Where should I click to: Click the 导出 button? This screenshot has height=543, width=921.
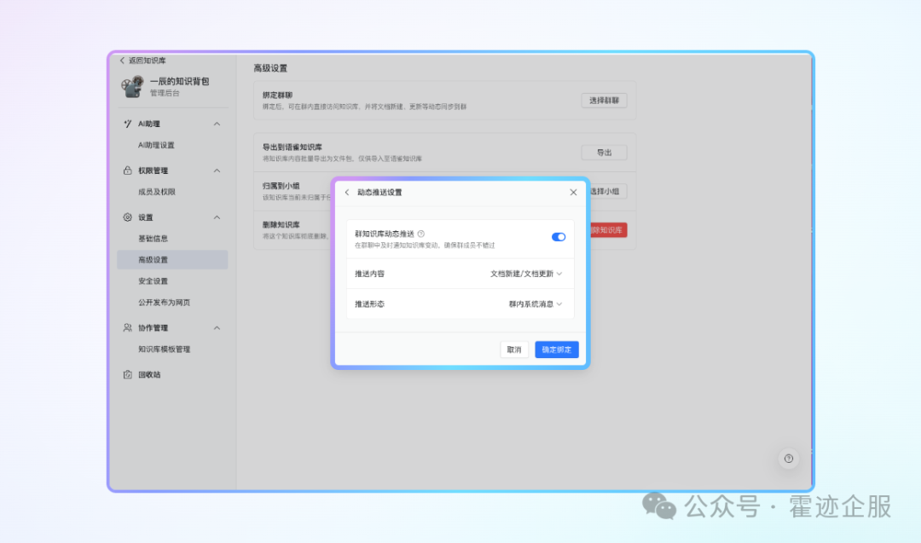tap(604, 153)
